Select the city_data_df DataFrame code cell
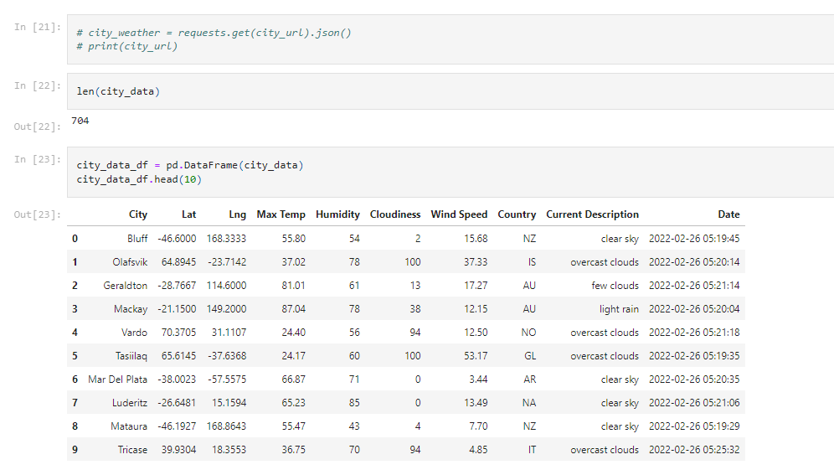This screenshot has height=475, width=834. 450,173
